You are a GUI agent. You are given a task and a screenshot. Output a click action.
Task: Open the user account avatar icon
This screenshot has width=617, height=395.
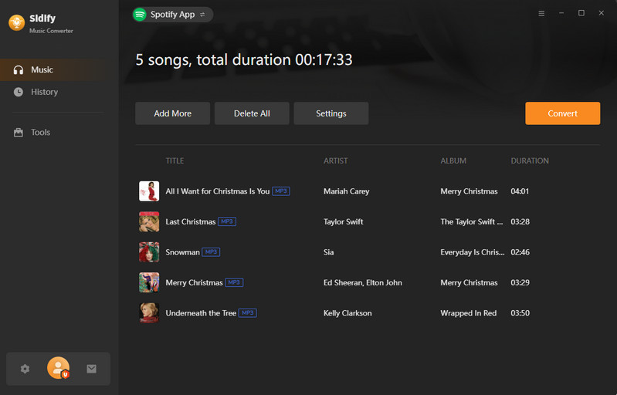[58, 368]
